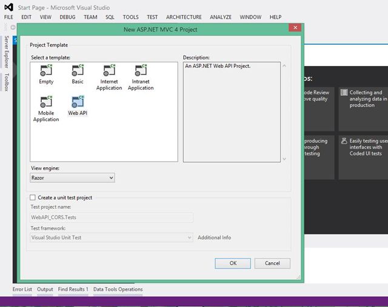Enable Create a unit test project
The image size is (388, 307).
pyautogui.click(x=33, y=197)
